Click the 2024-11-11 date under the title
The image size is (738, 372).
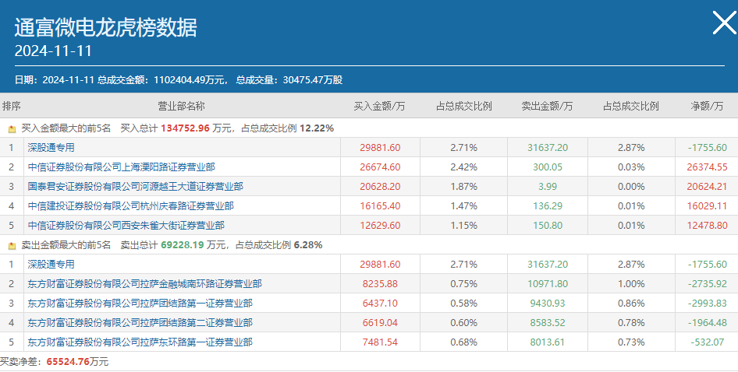(53, 51)
